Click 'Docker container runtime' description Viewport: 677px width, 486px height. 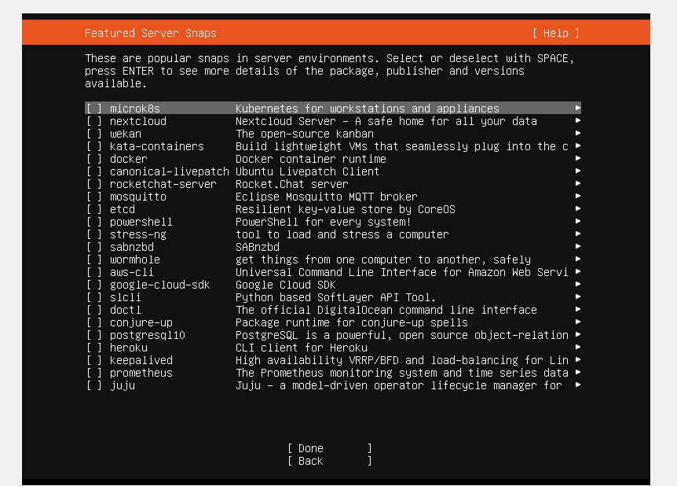(311, 159)
